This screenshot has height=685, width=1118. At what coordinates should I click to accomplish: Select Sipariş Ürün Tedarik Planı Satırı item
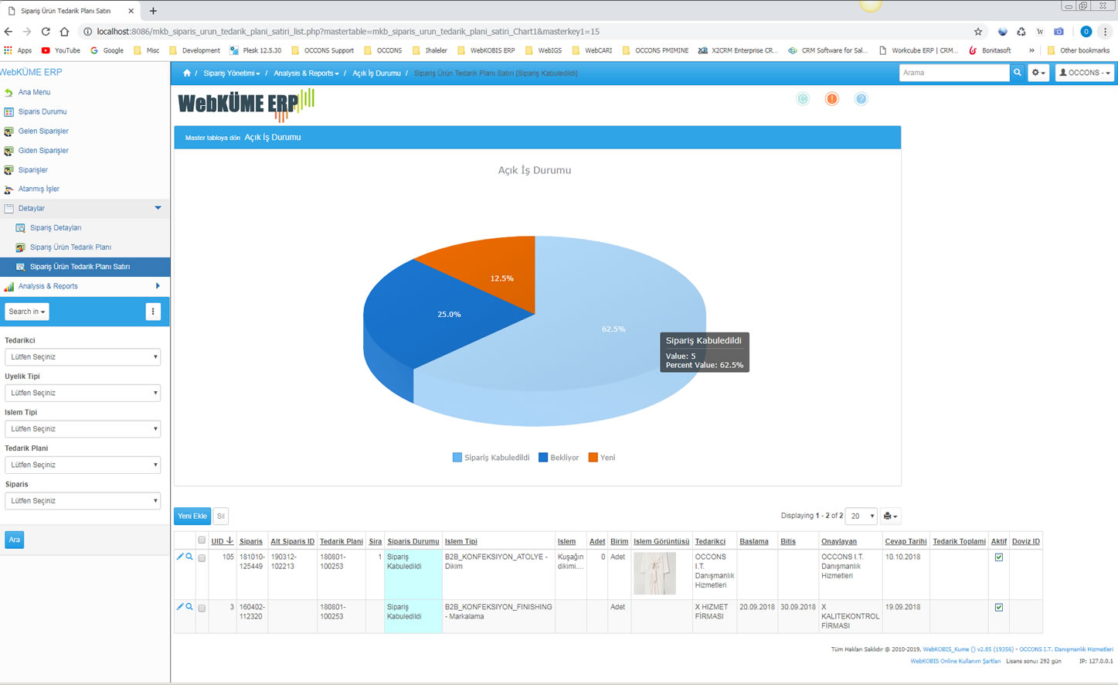[85, 267]
